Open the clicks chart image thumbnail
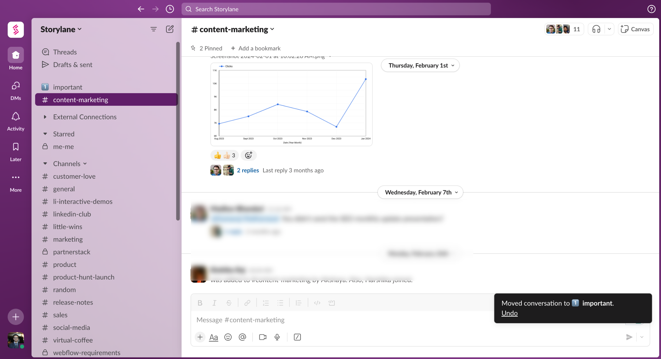 click(291, 104)
